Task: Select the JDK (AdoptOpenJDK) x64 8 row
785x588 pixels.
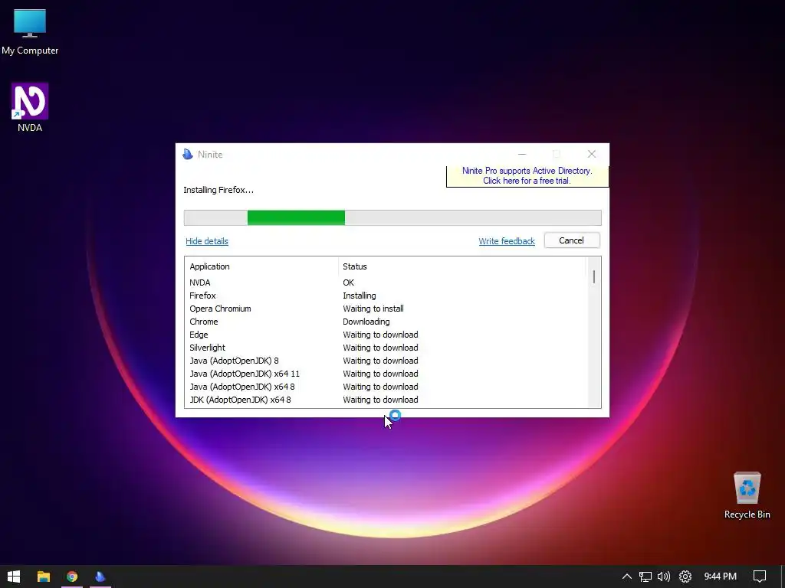Action: (386, 400)
